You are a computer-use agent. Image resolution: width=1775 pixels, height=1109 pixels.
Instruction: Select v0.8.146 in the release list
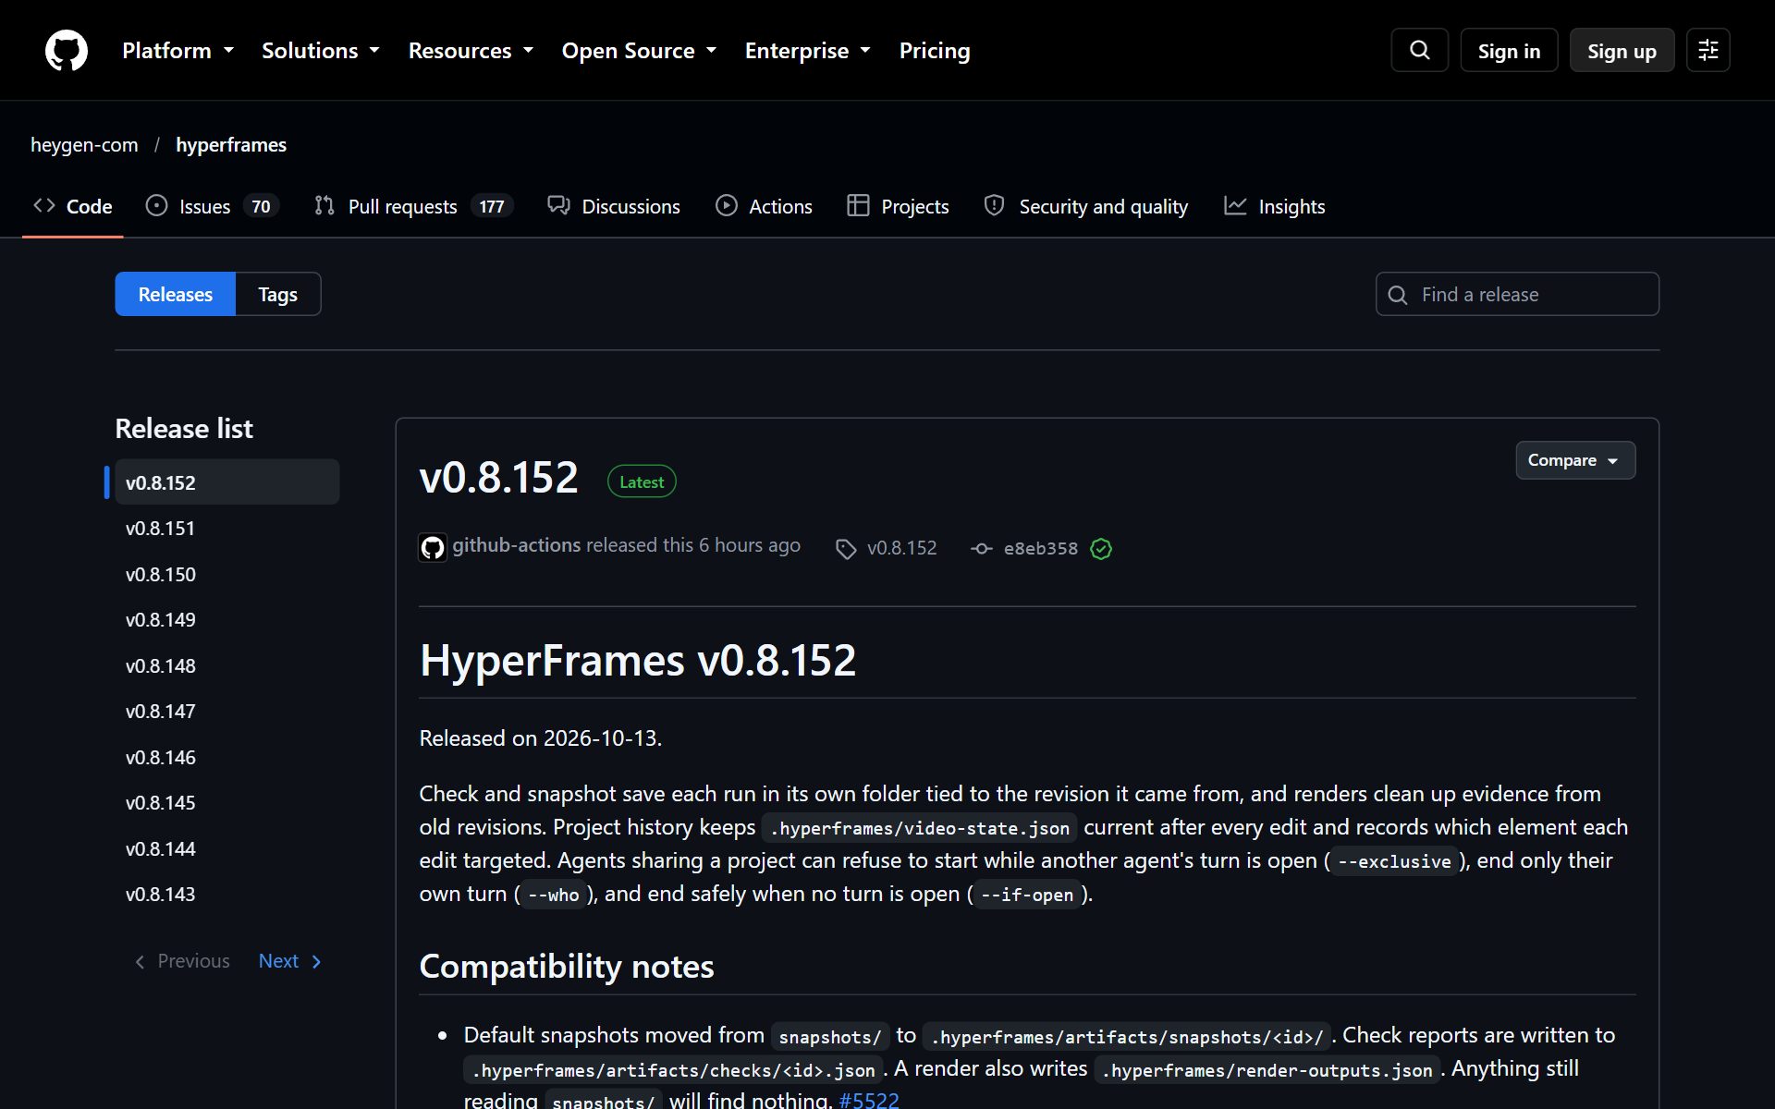point(226,757)
